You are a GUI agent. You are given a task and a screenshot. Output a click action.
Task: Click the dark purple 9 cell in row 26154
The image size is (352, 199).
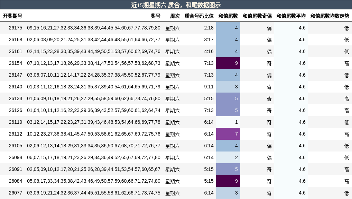(228, 63)
